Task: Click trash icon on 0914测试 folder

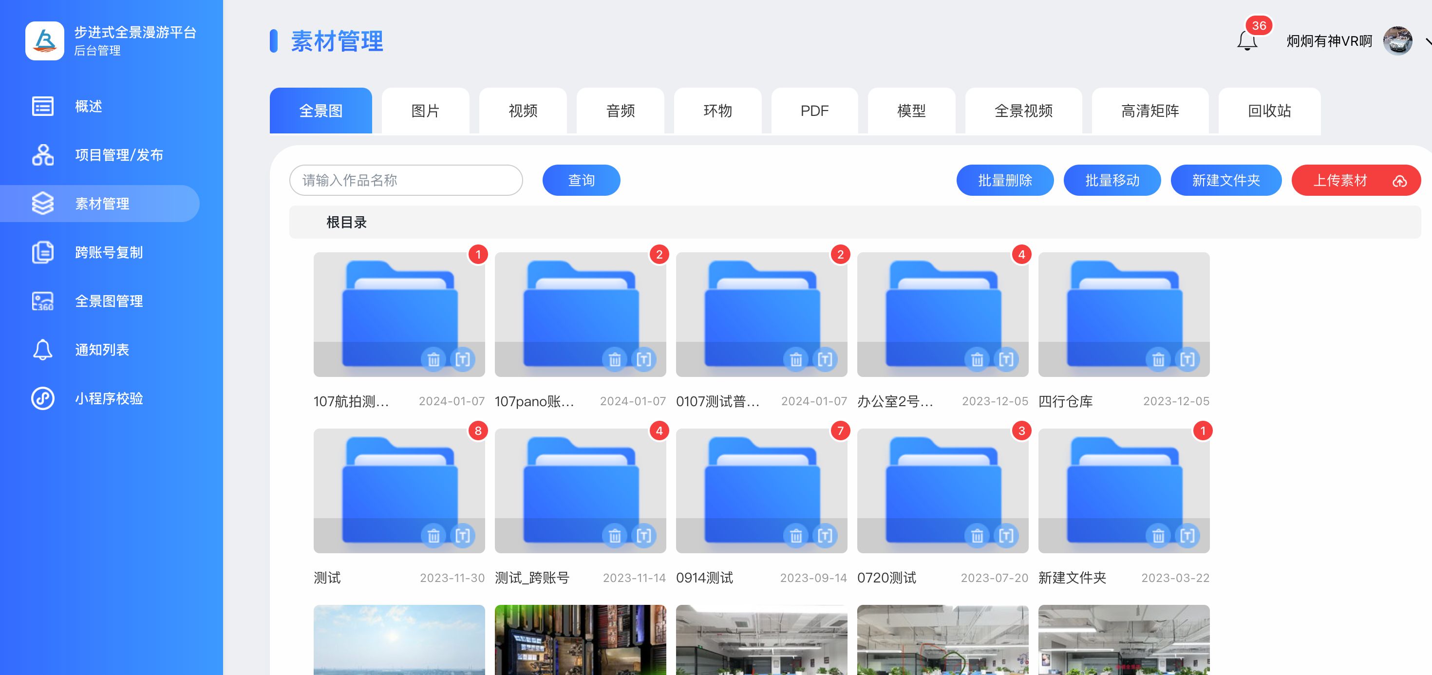Action: click(x=795, y=536)
